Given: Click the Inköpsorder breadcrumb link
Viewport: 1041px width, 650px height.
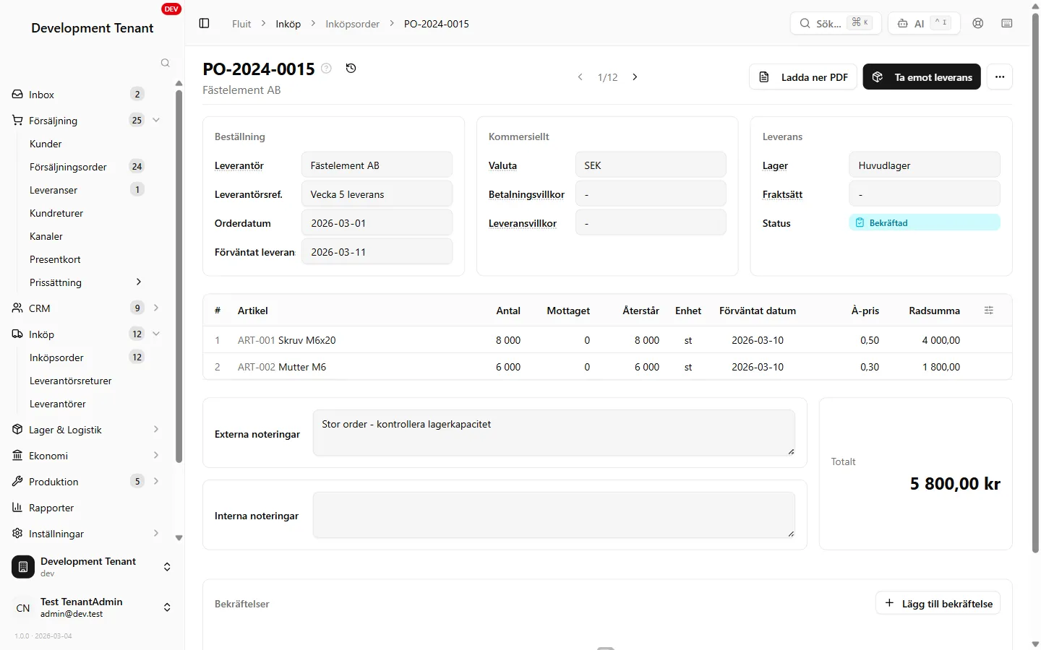Looking at the screenshot, I should pyautogui.click(x=352, y=24).
